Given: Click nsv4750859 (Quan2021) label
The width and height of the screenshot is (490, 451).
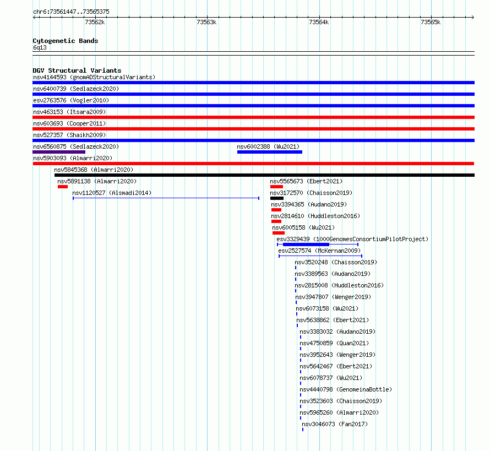Looking at the screenshot, I should pos(334,343).
